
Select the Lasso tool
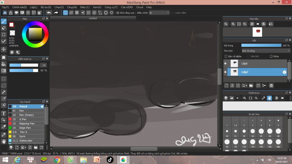click(x=4, y=85)
